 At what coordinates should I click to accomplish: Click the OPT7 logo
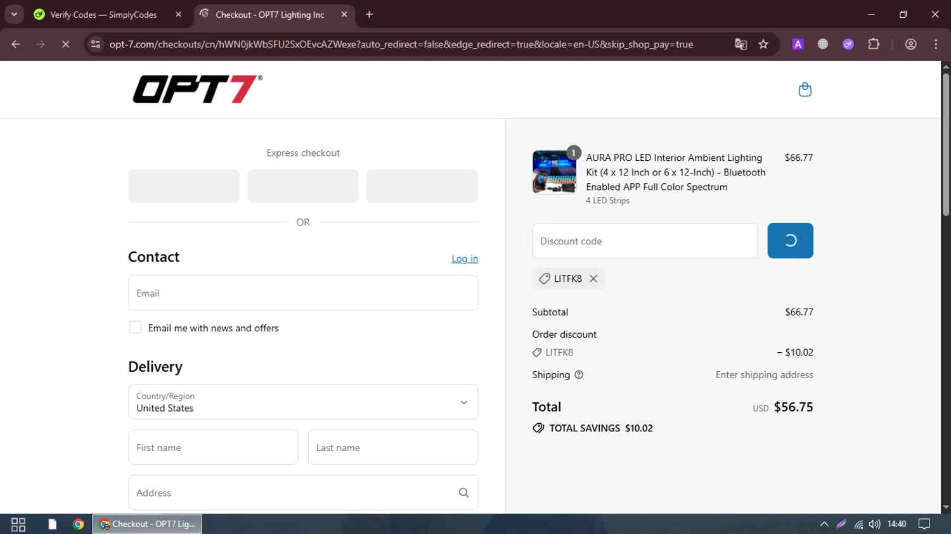pyautogui.click(x=197, y=89)
